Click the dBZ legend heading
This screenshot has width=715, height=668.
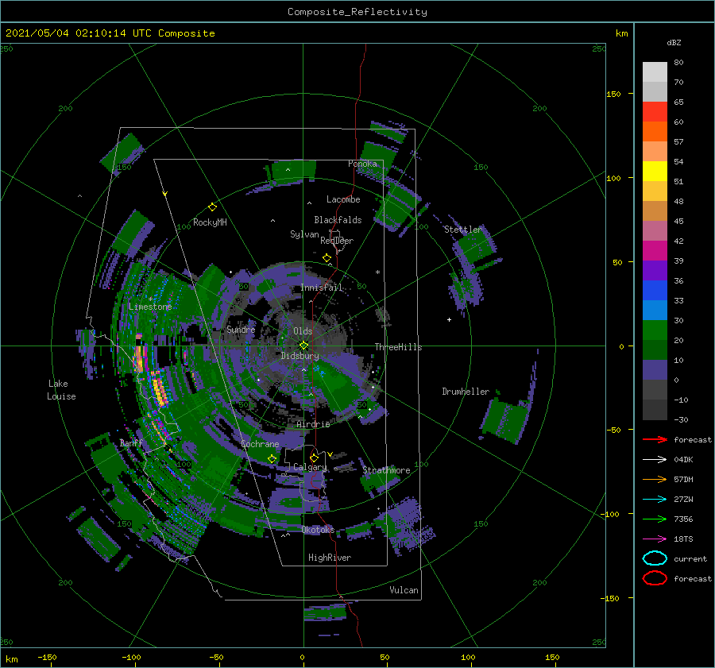point(674,42)
